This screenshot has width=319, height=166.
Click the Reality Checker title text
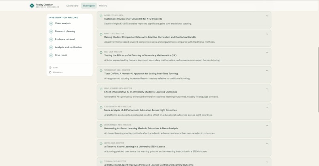[44, 5]
